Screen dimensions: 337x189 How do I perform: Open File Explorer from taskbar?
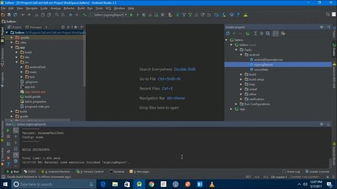tap(115, 184)
